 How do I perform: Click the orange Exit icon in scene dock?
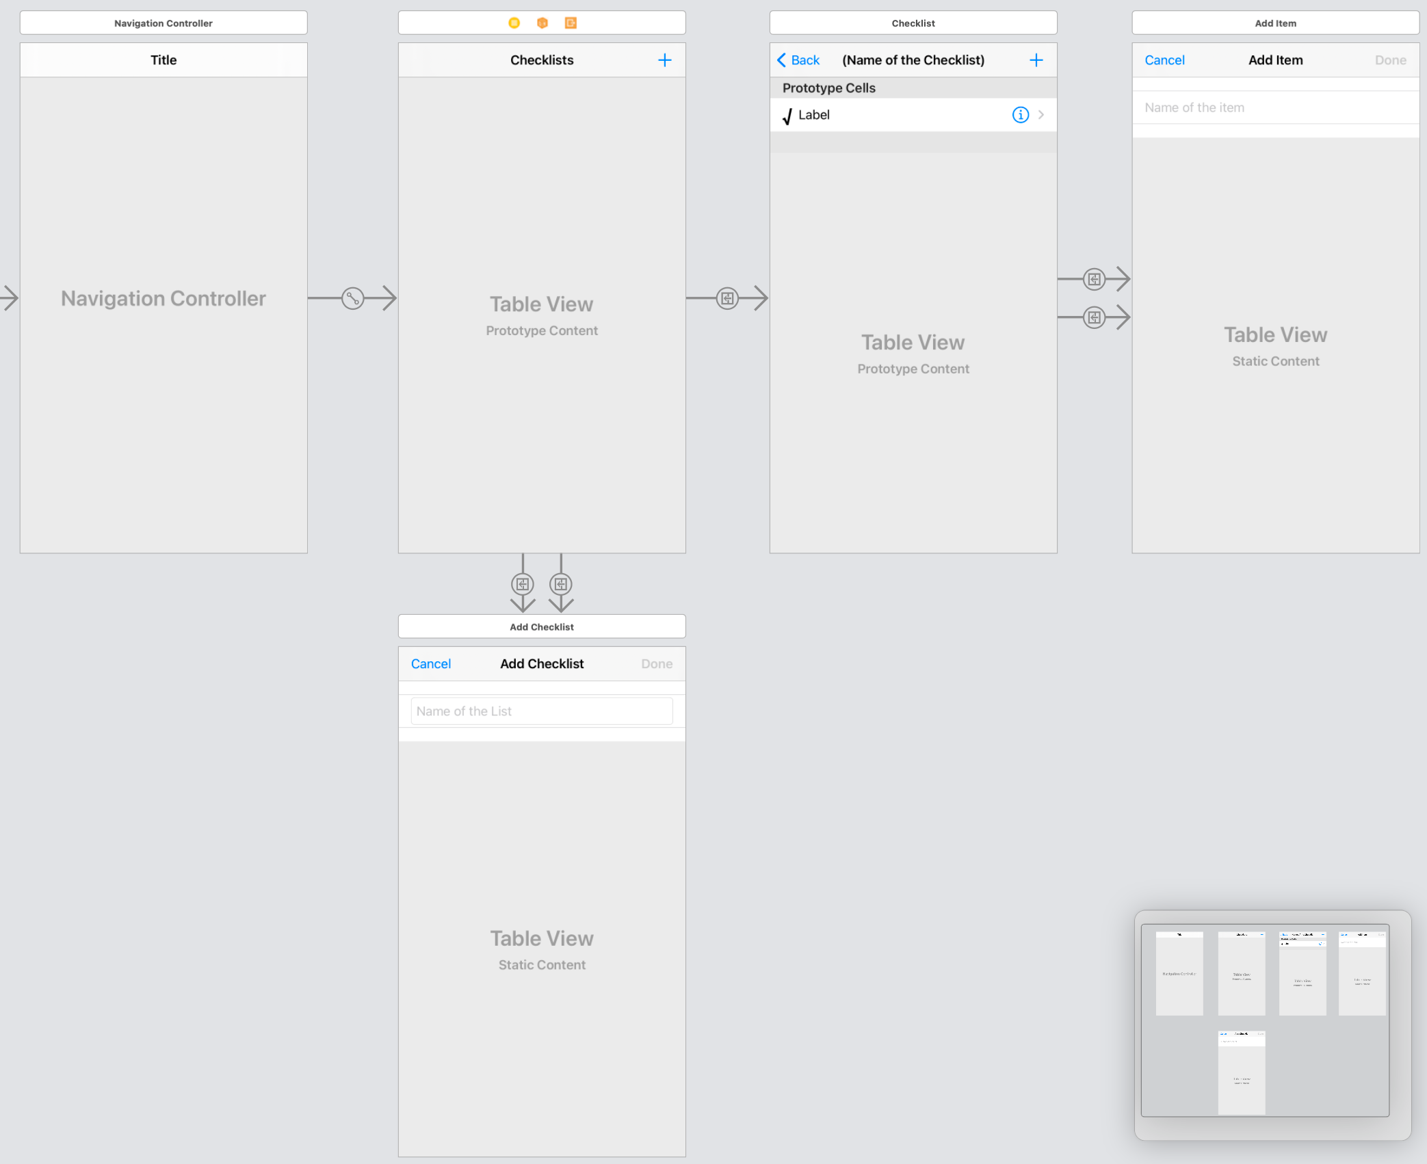coord(570,23)
